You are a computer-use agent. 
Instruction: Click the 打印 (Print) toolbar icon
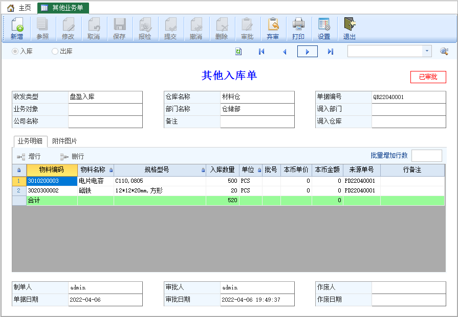tap(298, 28)
